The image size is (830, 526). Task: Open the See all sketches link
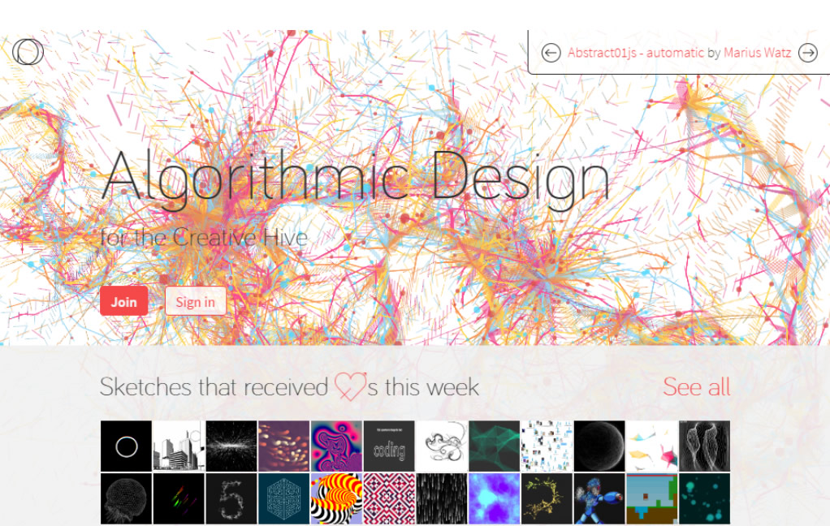[x=697, y=387]
